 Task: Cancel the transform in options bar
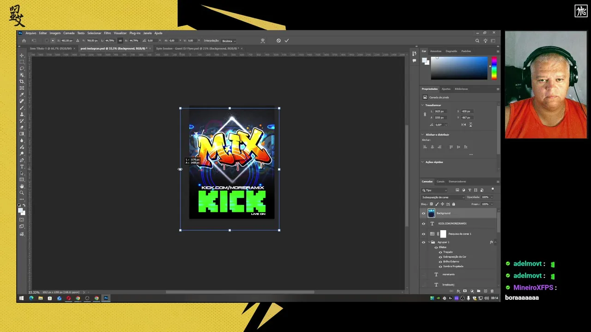[x=278, y=41]
